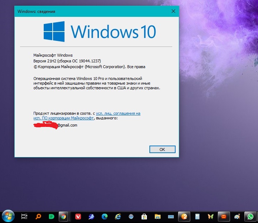The width and height of the screenshot is (258, 223).
Task: Open WhatsApp from the taskbar
Action: [250, 217]
